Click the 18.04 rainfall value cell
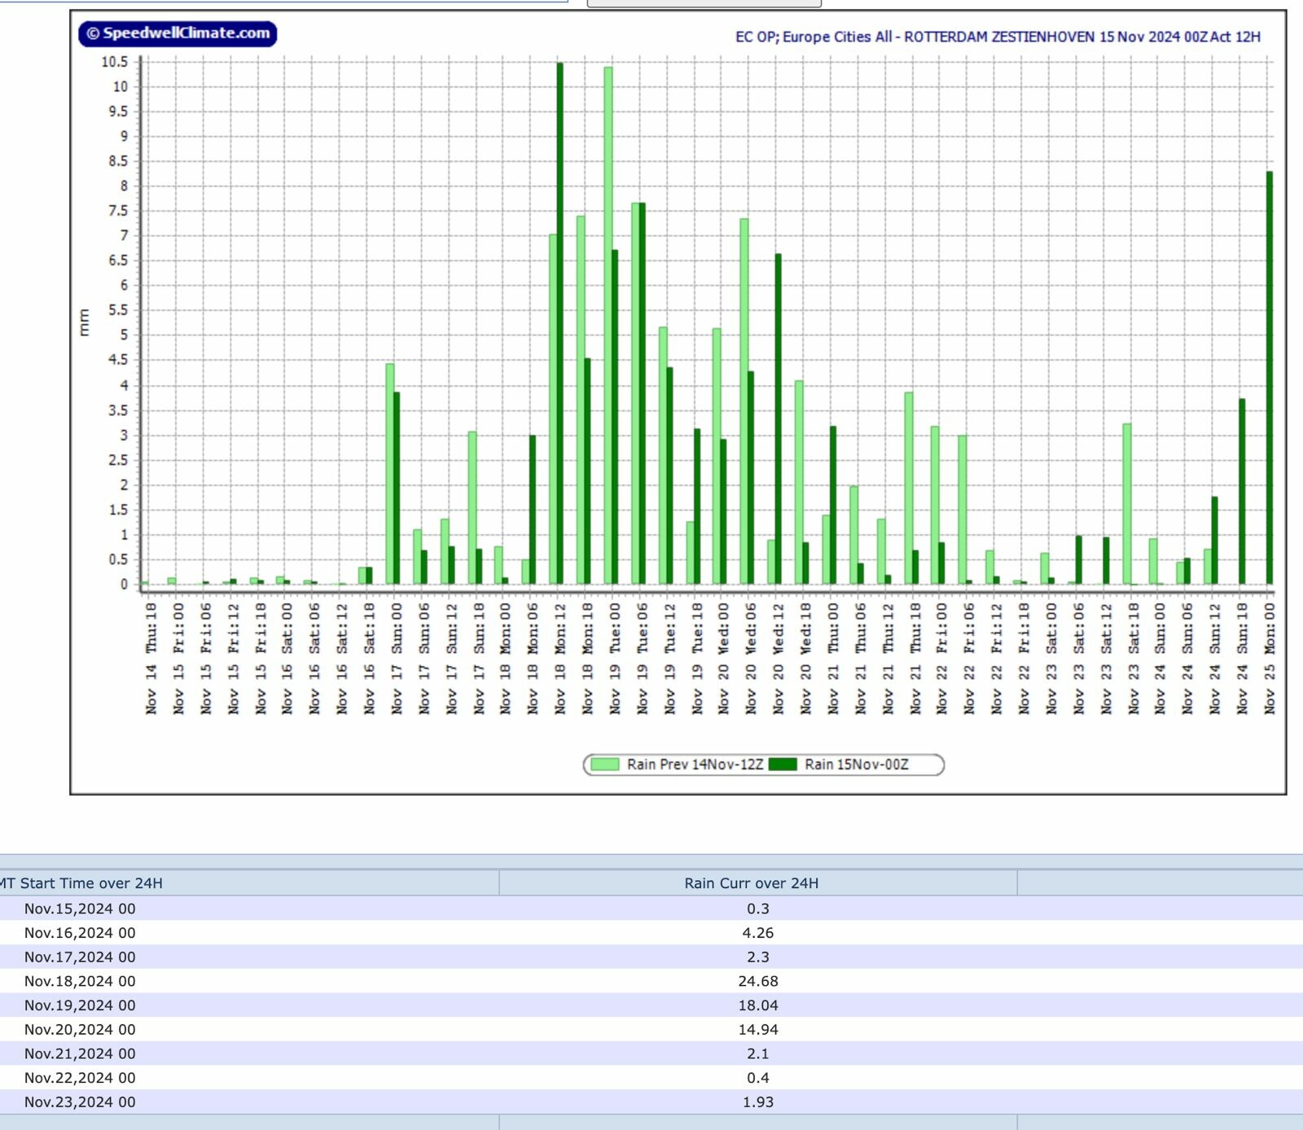 (x=757, y=1005)
